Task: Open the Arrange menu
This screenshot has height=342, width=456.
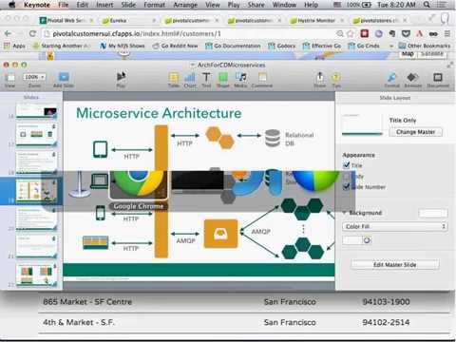Action: click(185, 5)
